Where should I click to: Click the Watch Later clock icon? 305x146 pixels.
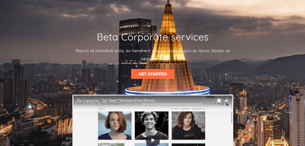[x=219, y=101]
